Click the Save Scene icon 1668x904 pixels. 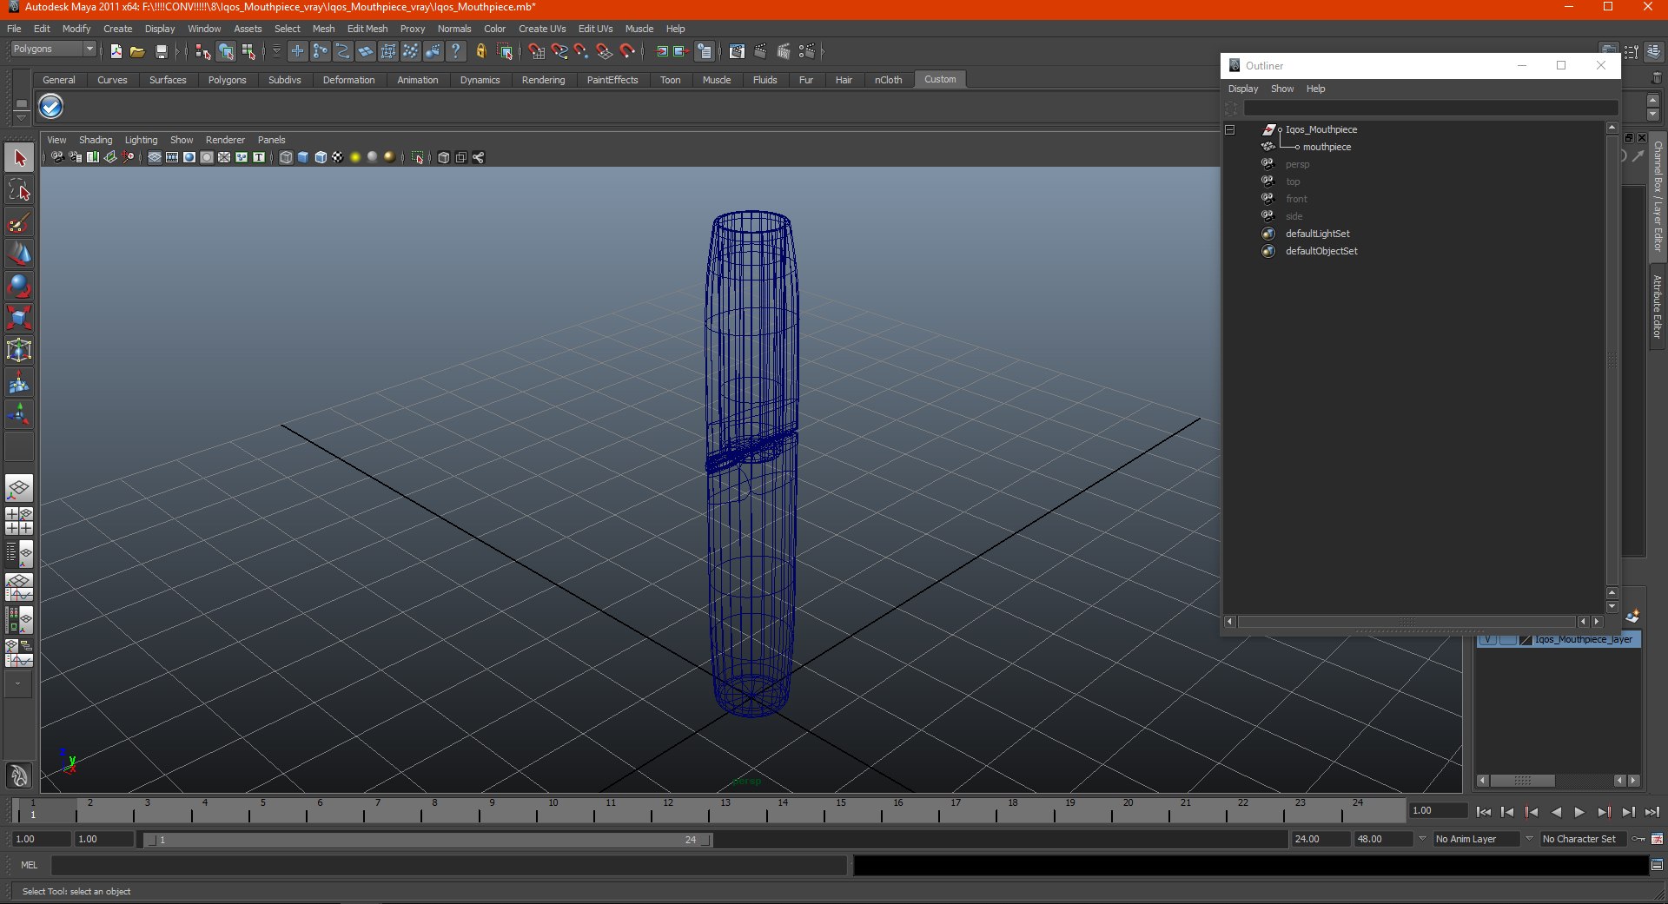pos(161,52)
